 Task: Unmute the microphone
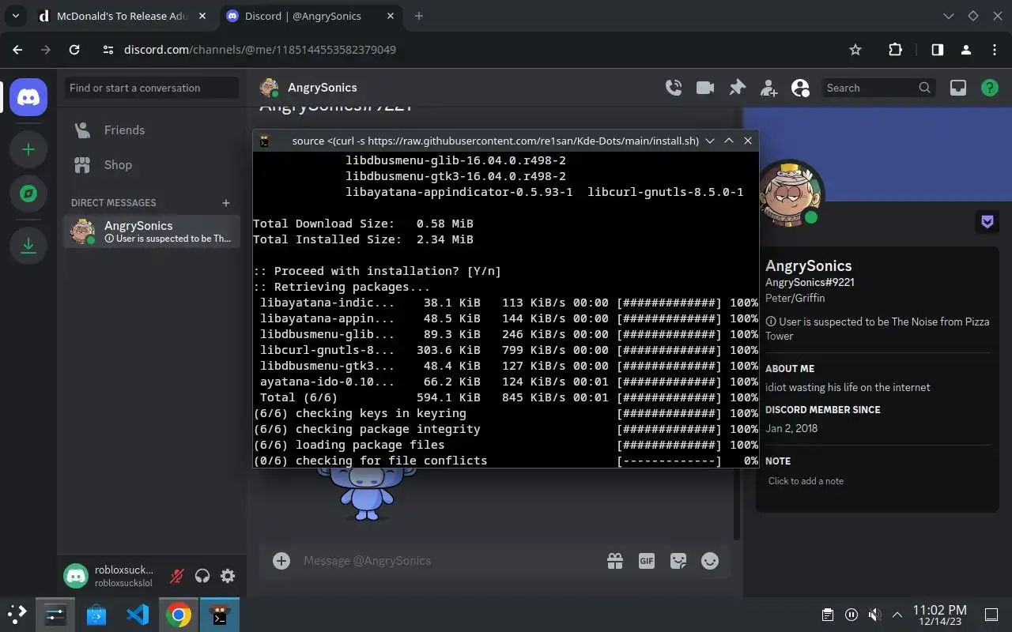coord(177,576)
